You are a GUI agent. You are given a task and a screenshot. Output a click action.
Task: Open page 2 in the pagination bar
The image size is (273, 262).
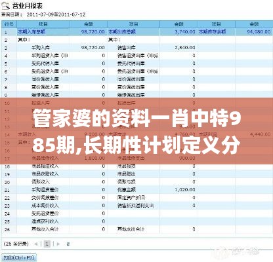tap(68, 244)
